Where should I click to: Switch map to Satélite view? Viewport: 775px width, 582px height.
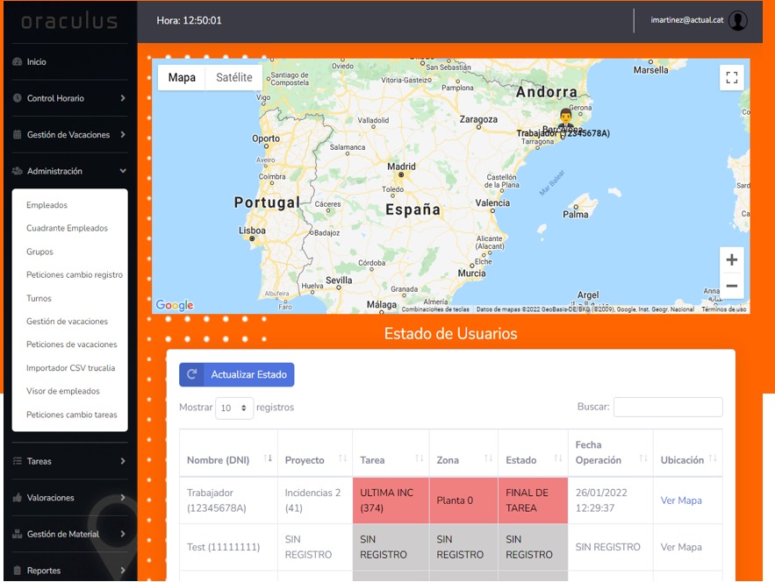[x=233, y=77]
